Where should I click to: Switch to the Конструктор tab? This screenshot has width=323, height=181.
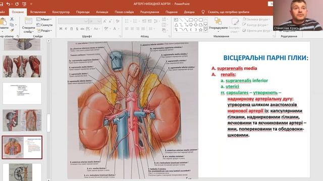pos(61,12)
